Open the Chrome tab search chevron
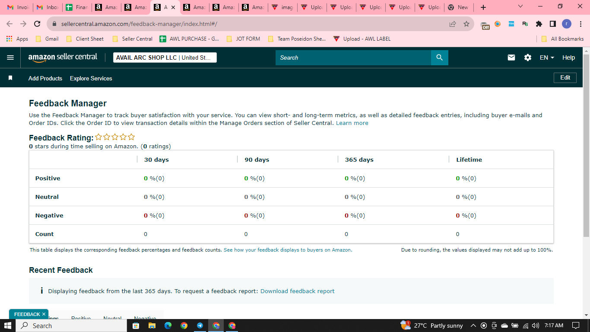590x332 pixels. 520,6
